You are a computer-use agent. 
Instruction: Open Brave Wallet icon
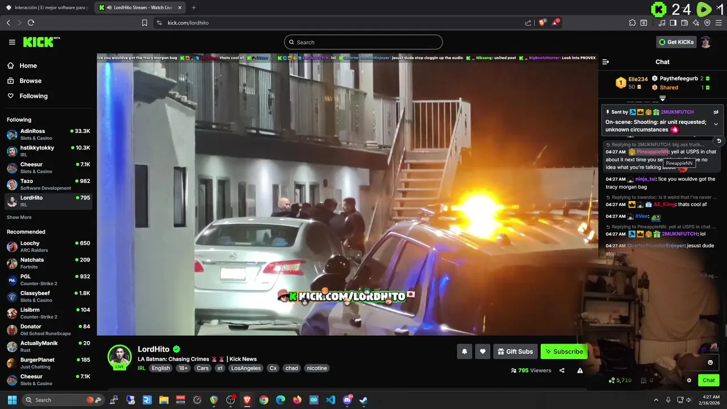(684, 23)
